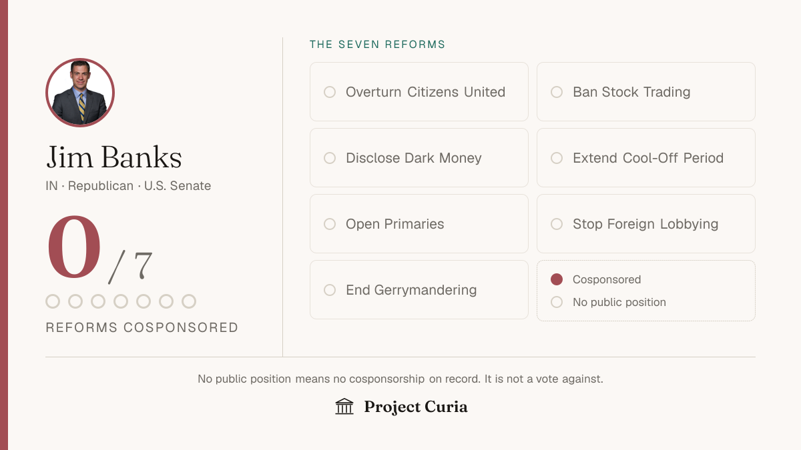Click the empty No public position legend circle
This screenshot has width=801, height=450.
coord(557,302)
